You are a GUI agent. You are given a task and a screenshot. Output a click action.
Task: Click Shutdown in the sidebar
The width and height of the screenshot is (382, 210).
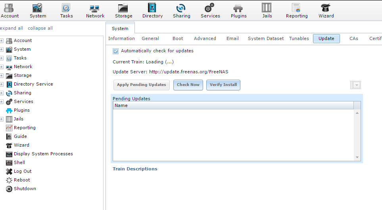coord(25,189)
